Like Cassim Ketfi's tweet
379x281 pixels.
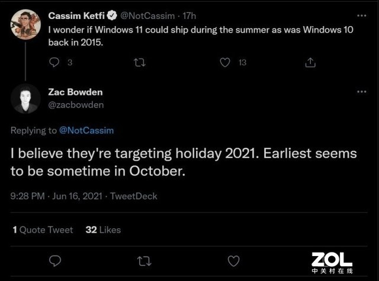click(x=226, y=62)
